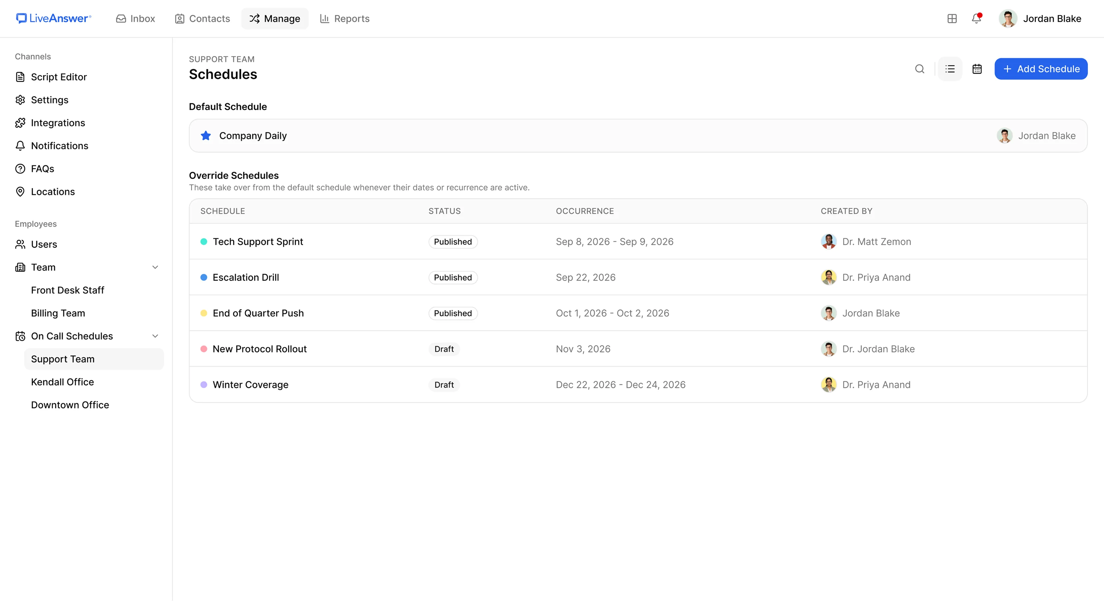This screenshot has width=1104, height=601.
Task: Click pink color dot of New Protocol Rollout
Action: [204, 349]
